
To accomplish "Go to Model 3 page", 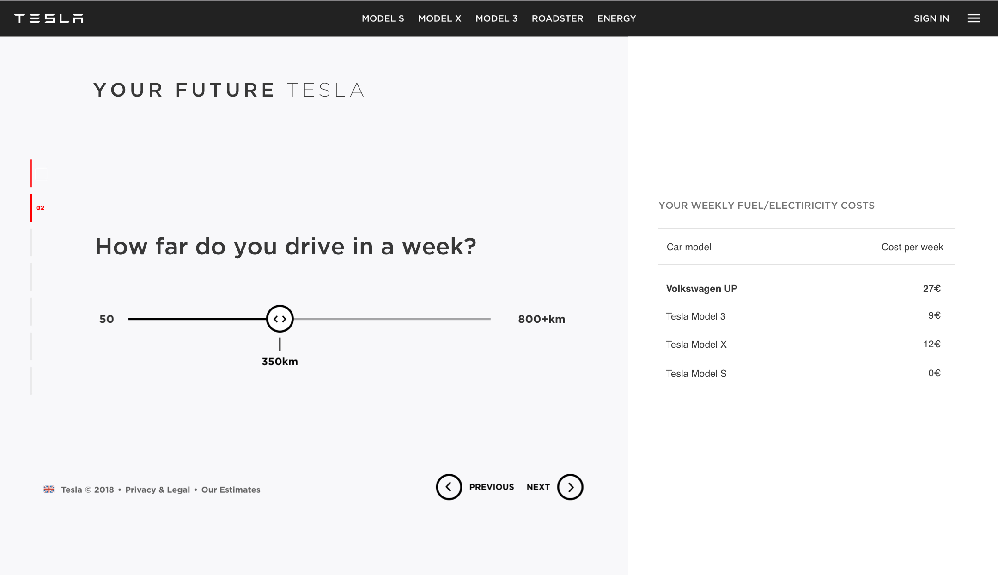I will [497, 18].
